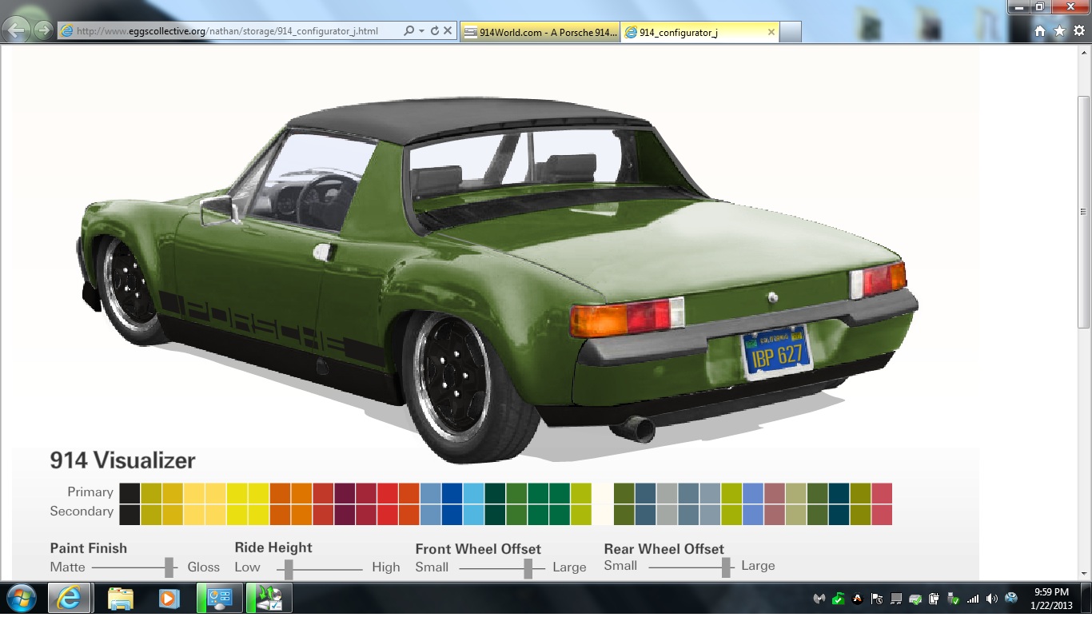Screen dimensions: 1092x621
Task: Open the browser Tools gear icon
Action: click(x=1079, y=31)
